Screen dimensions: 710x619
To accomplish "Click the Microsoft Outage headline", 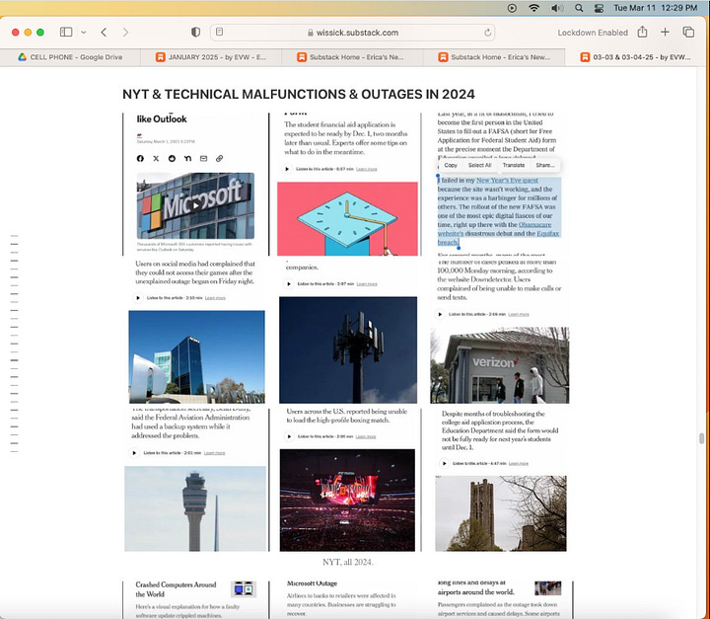I will tap(312, 583).
